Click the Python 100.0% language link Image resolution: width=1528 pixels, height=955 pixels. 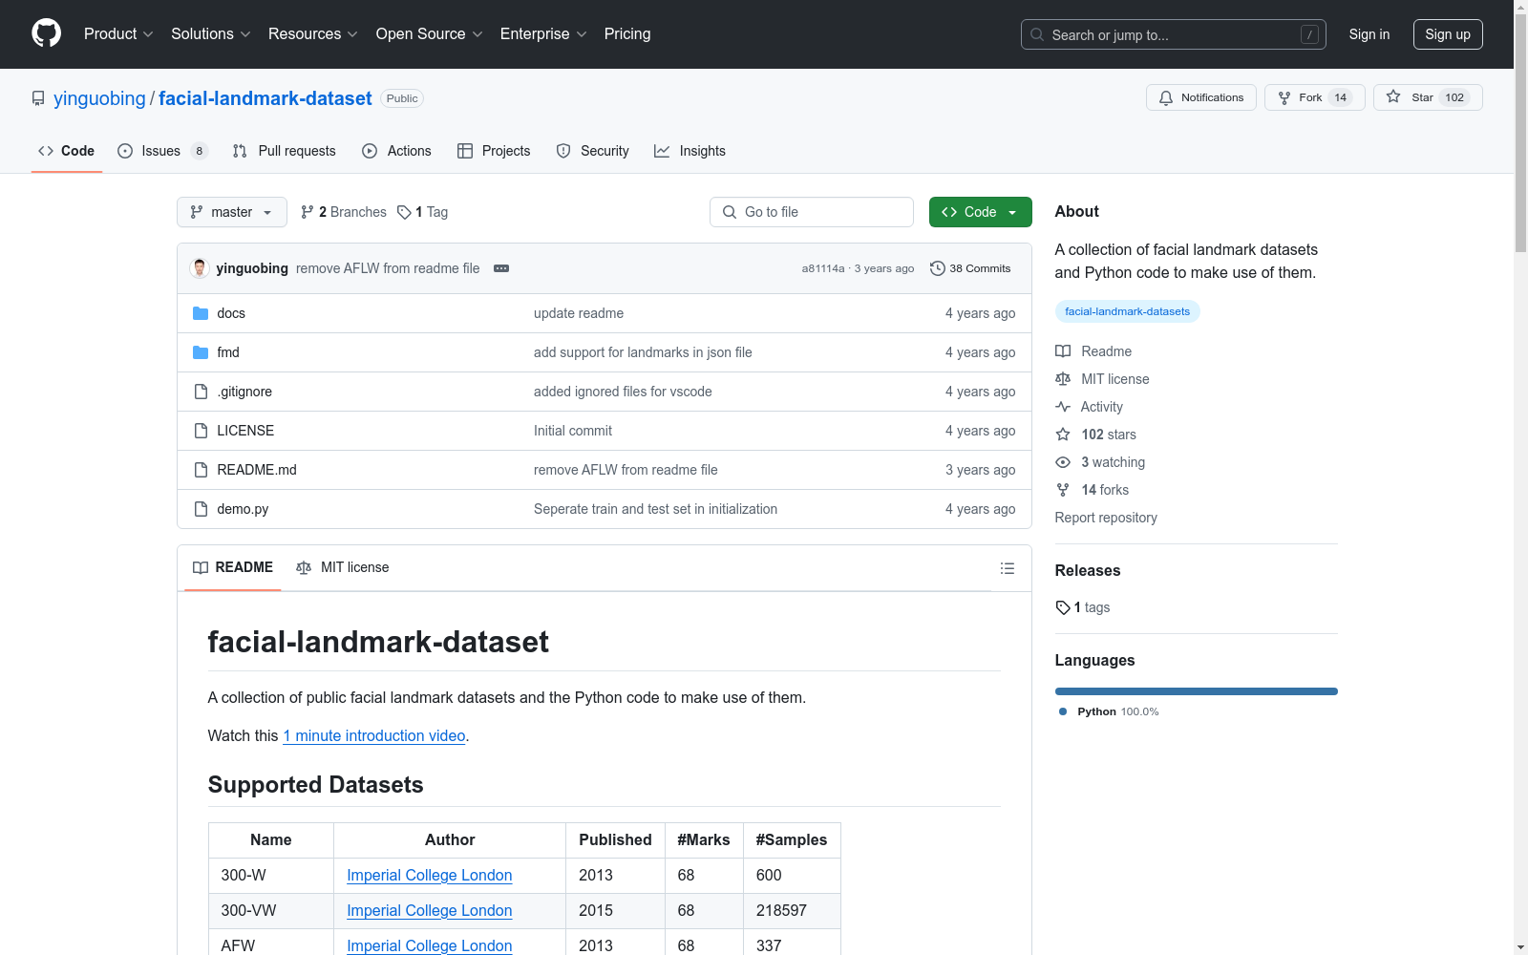coord(1109,711)
